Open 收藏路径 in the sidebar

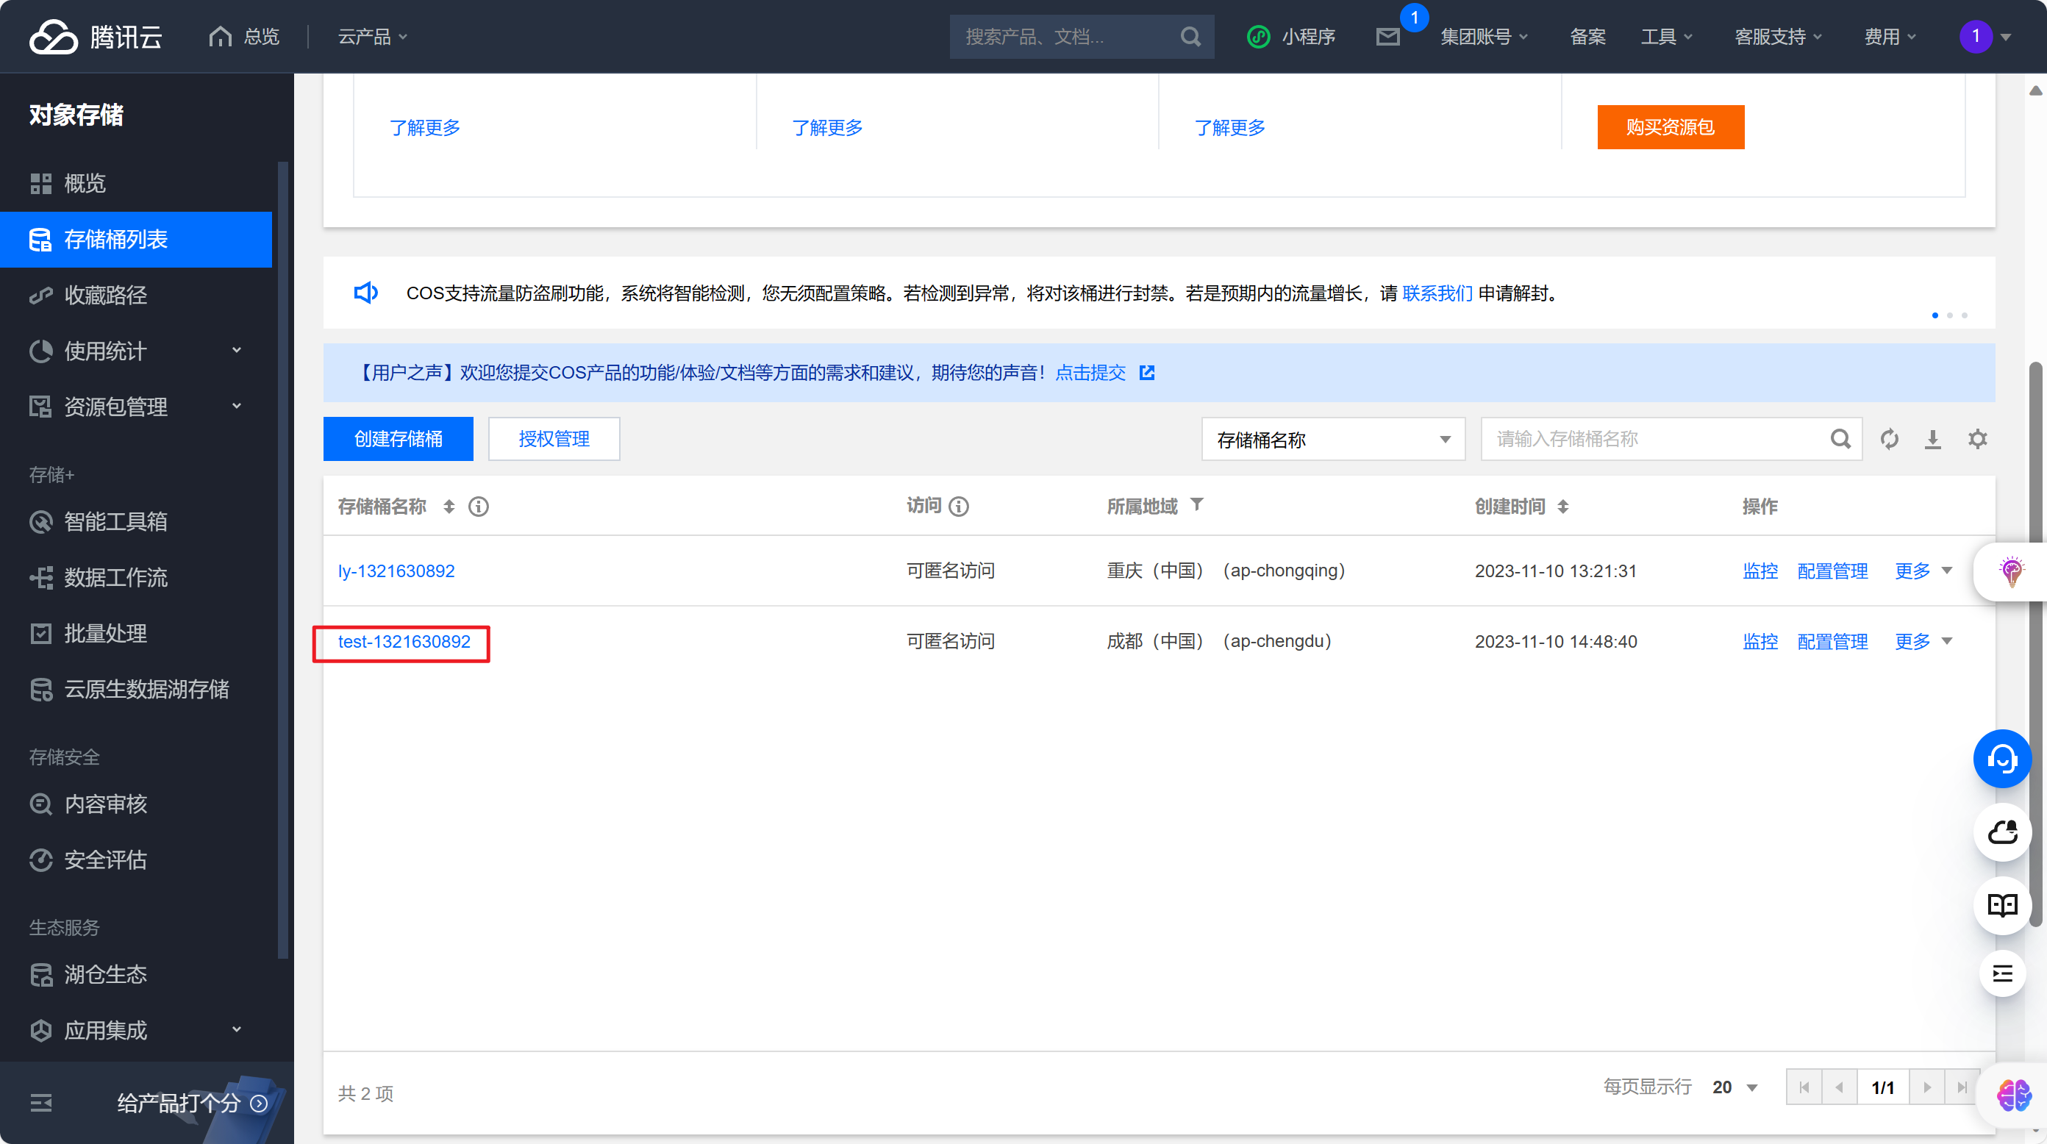point(106,295)
